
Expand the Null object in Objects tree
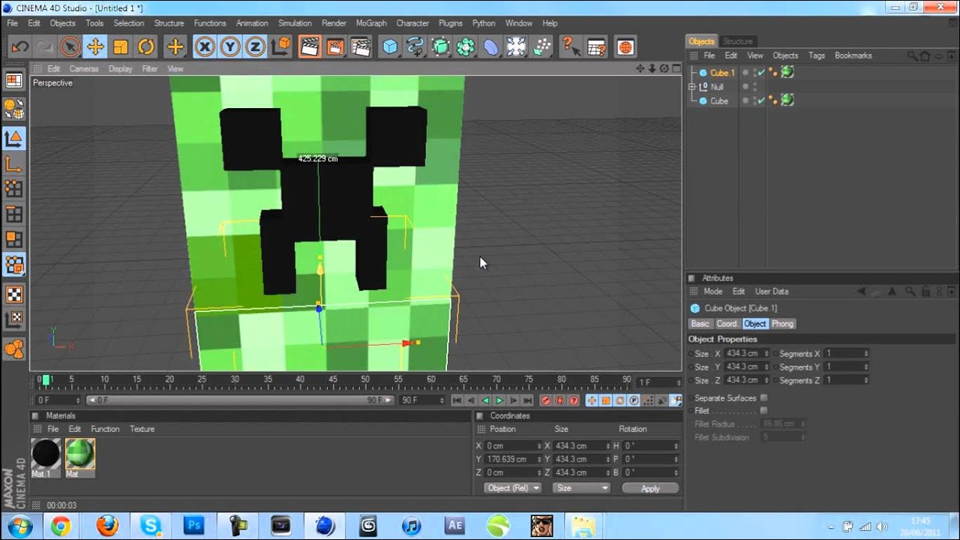pyautogui.click(x=692, y=87)
